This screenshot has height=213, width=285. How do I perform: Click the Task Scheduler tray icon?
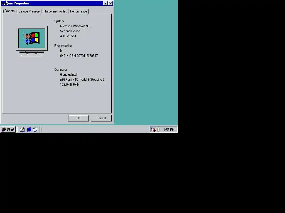click(x=153, y=130)
